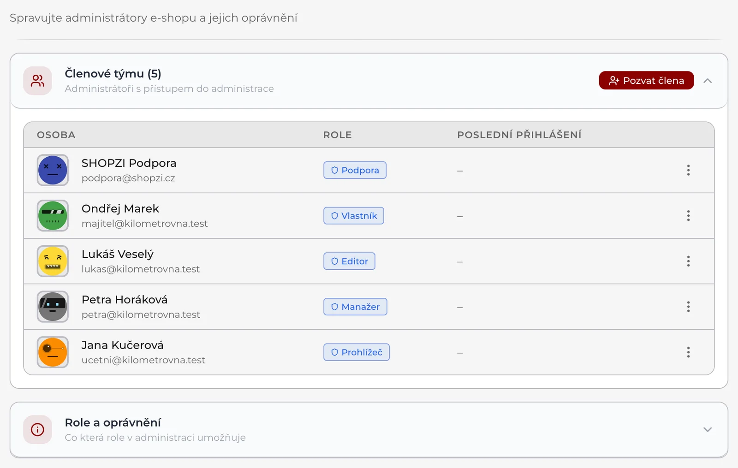738x468 pixels.
Task: Expand the Role a oprávnění section
Action: pyautogui.click(x=708, y=430)
